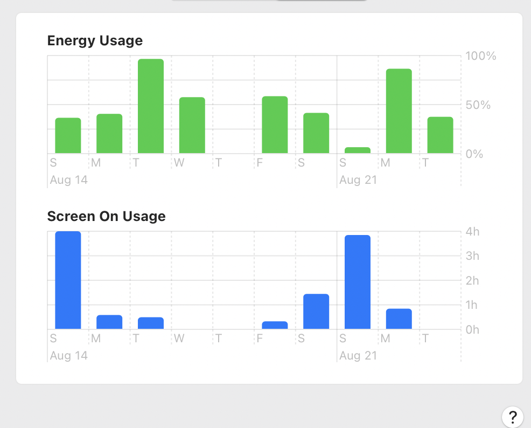
Task: Click the Screen On Usage heading
Action: (106, 216)
